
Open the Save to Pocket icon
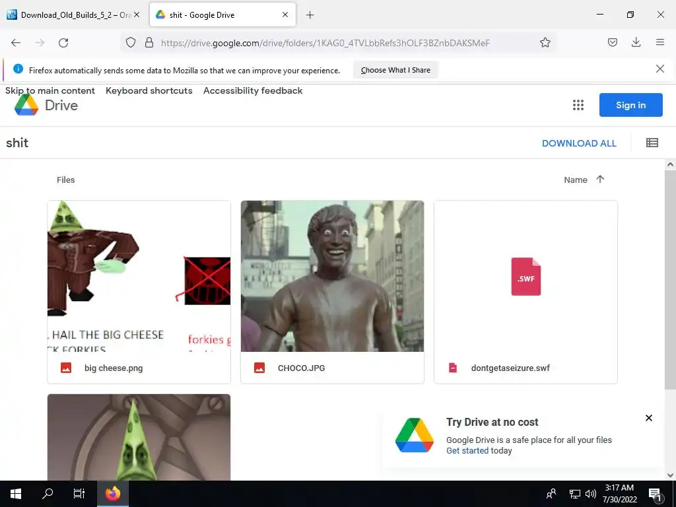612,42
